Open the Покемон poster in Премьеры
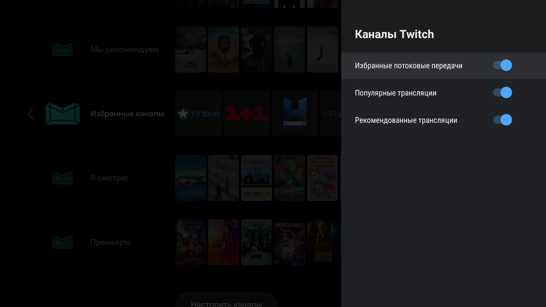 (289, 242)
